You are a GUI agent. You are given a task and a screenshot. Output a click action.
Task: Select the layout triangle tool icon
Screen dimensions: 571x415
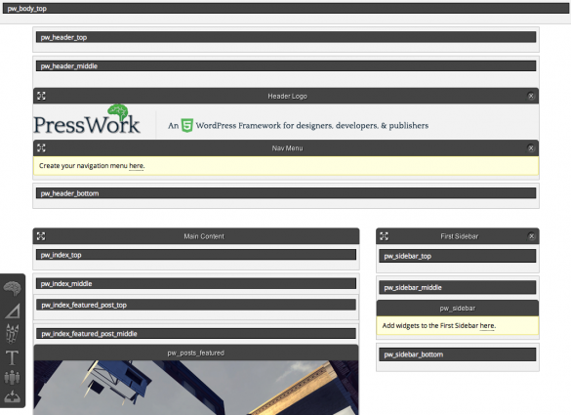pyautogui.click(x=13, y=311)
